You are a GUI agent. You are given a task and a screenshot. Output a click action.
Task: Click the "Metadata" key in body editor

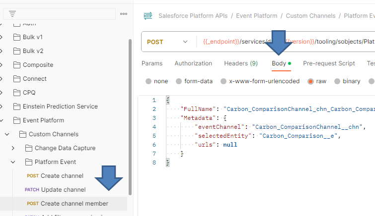coord(198,118)
